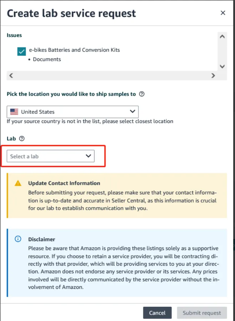Uncheck e-bikes Batteries and Conversion Kits
Image resolution: width=235 pixels, height=321 pixels.
pos(21,51)
